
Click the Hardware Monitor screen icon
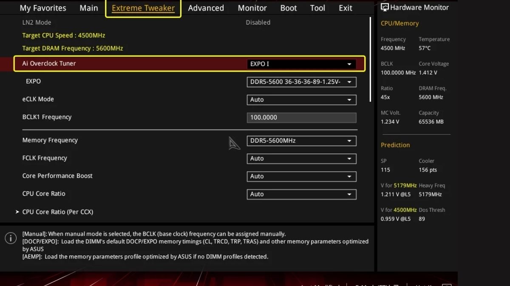tap(385, 7)
